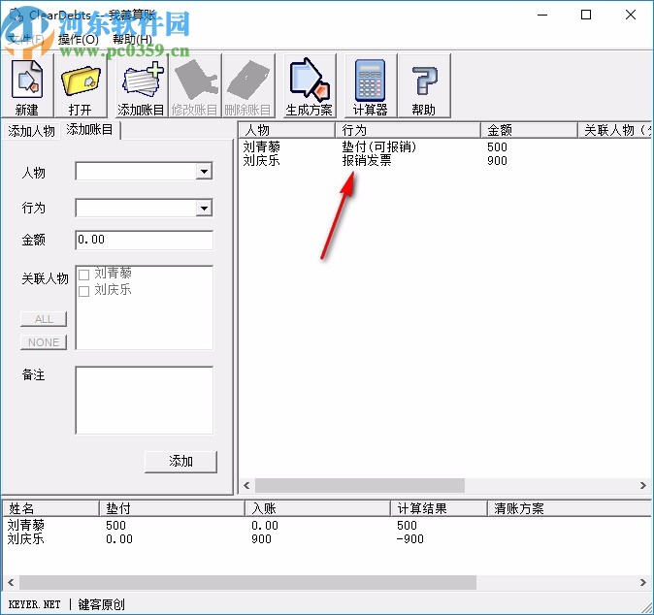Open the 帮助(H) menu
Screen dimensions: 654x615
tap(132, 40)
